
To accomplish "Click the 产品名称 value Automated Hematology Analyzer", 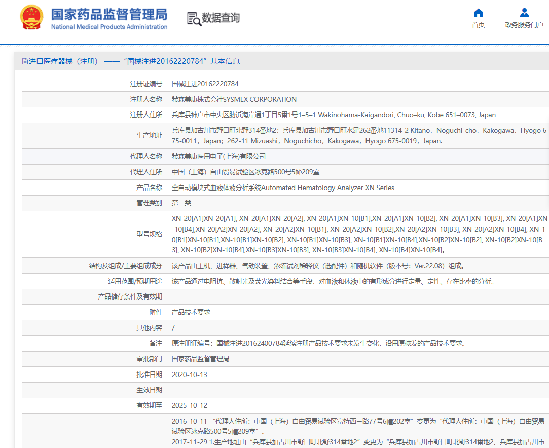I will pos(283,188).
